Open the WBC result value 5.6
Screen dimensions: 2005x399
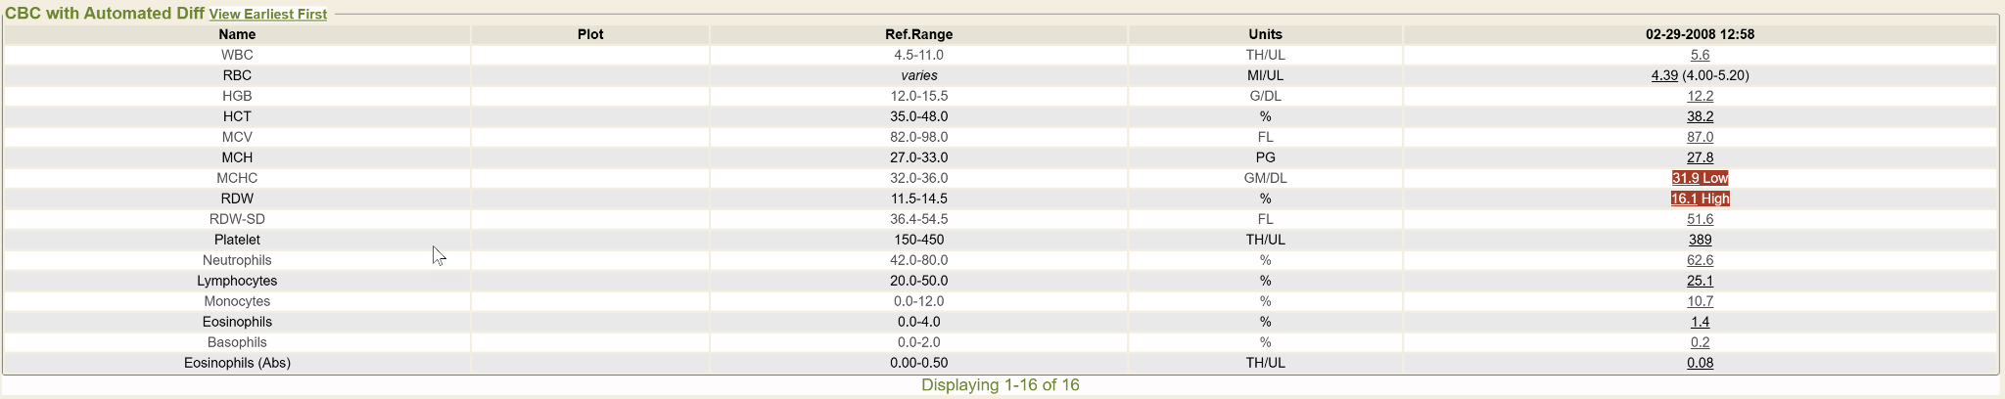[1700, 55]
